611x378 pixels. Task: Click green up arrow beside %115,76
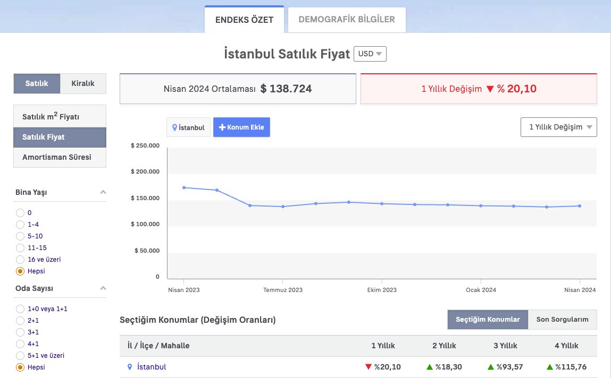(549, 367)
